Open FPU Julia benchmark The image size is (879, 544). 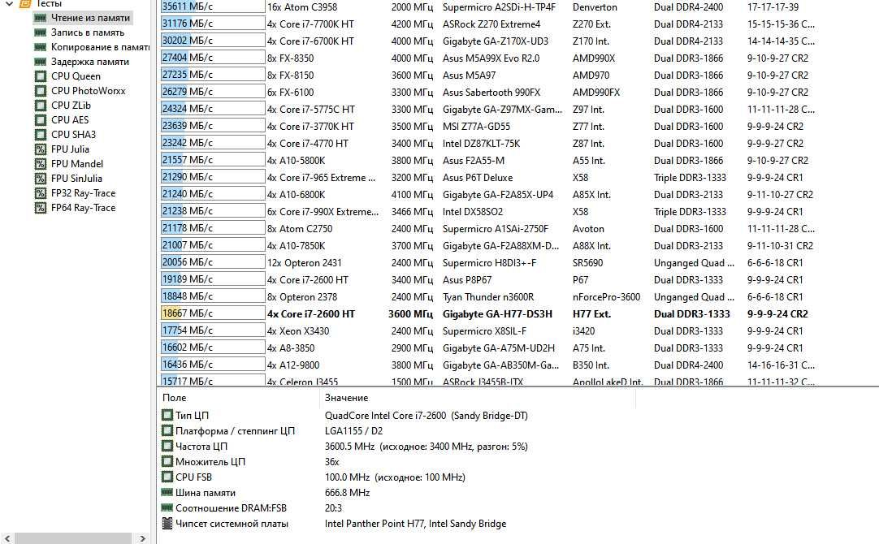[70, 149]
